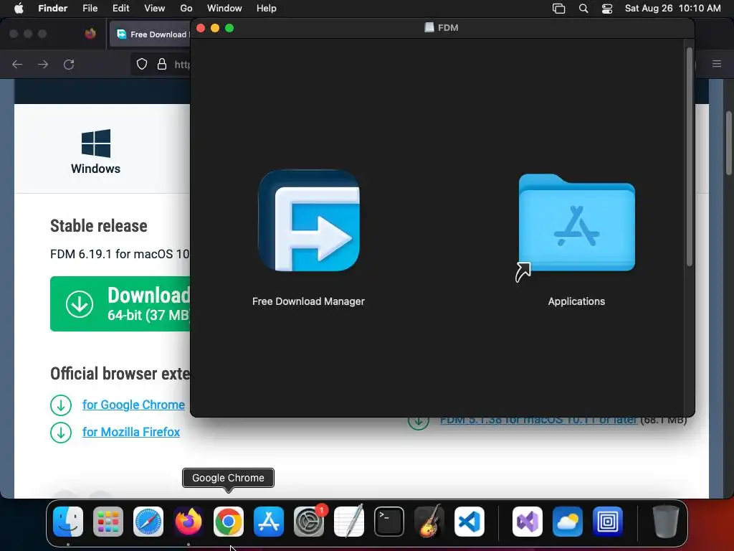Viewport: 734px width, 551px height.
Task: Click the Apple menu logo
Action: pyautogui.click(x=19, y=9)
